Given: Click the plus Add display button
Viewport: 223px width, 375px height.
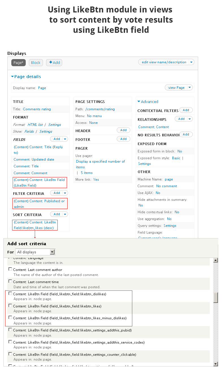Looking at the screenshot, I should 54,63.
